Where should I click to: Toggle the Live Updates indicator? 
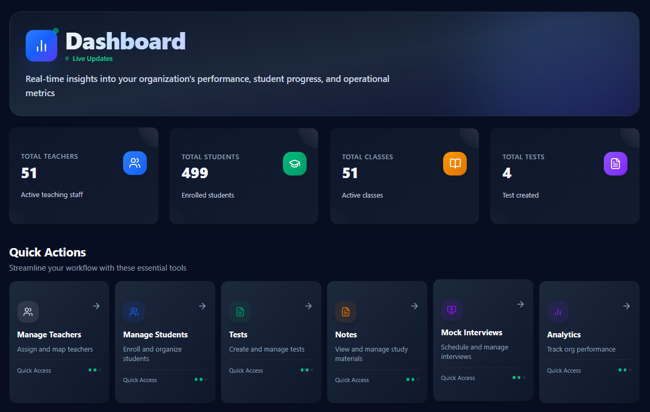(89, 58)
